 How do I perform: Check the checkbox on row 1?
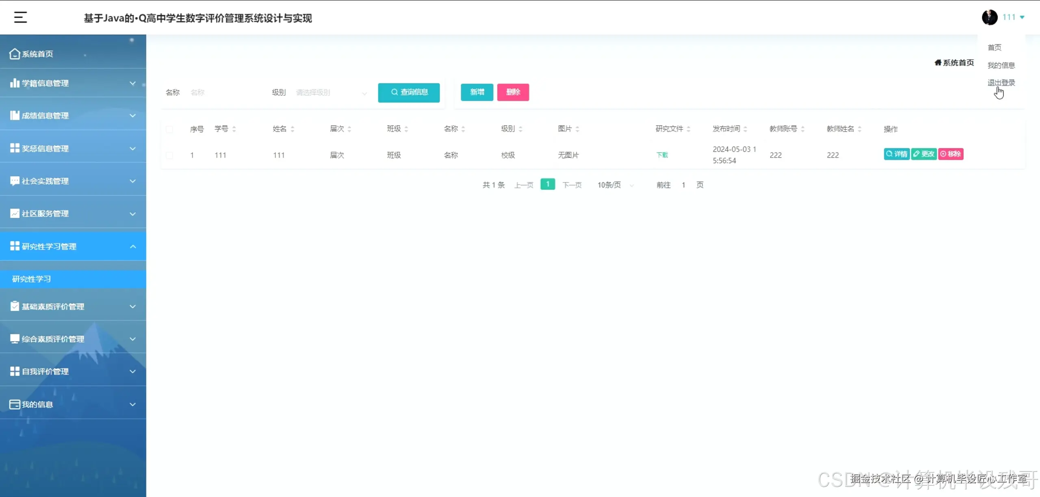(170, 155)
